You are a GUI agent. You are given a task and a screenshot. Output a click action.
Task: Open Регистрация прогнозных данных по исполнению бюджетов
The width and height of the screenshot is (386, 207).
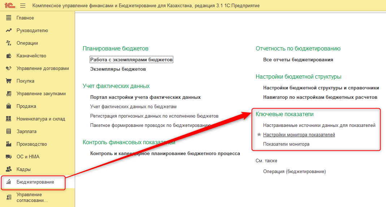(x=154, y=116)
